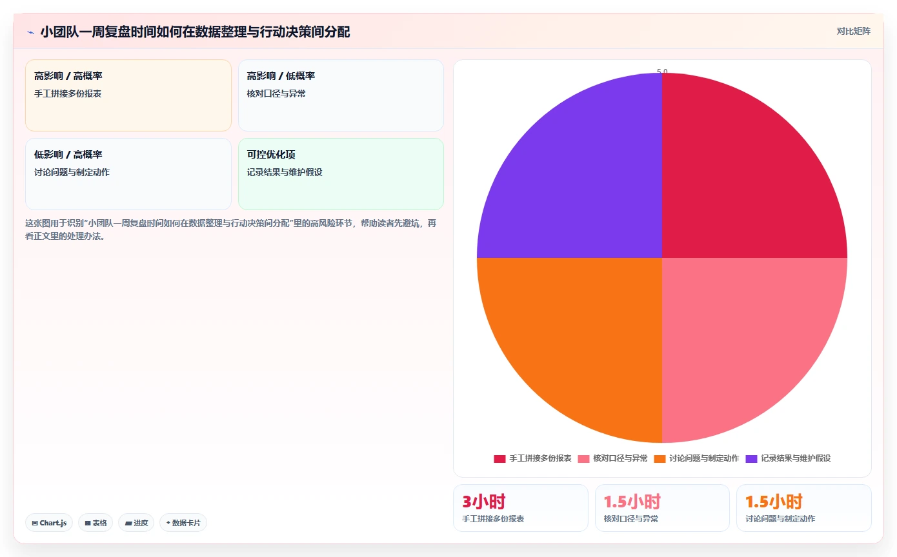Click text 手工拼接多份报表 in matrix card
Screen dimensions: 897x557
(x=68, y=93)
